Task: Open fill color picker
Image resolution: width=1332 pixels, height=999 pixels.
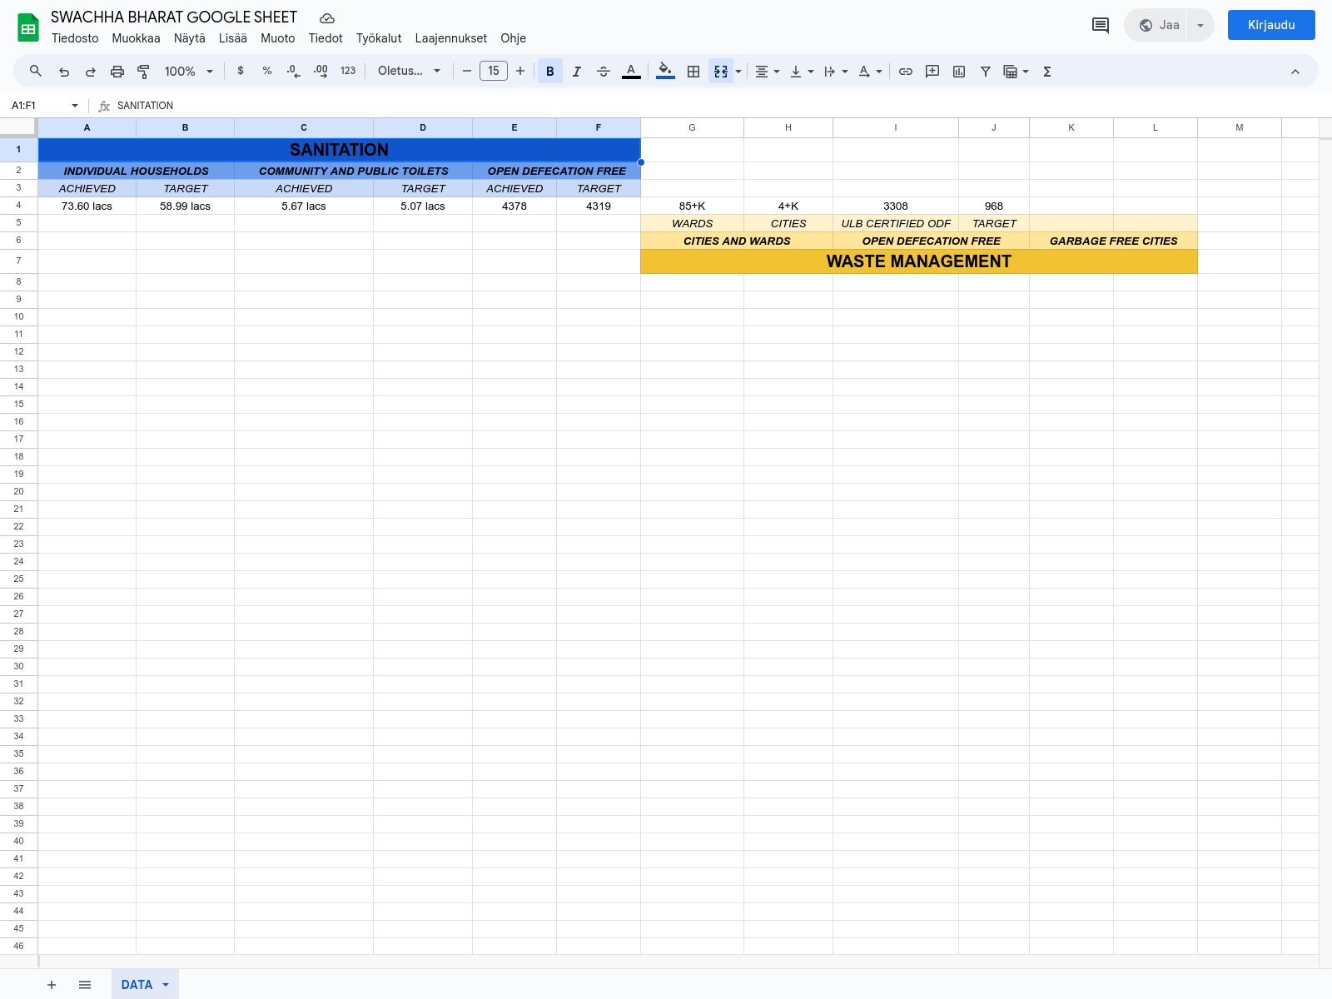Action: point(665,72)
